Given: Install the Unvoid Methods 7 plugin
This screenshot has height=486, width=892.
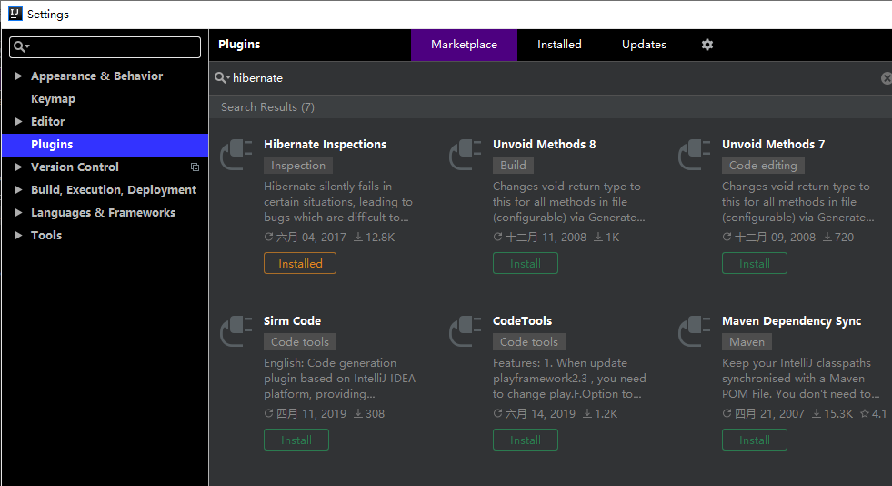Looking at the screenshot, I should 755,264.
